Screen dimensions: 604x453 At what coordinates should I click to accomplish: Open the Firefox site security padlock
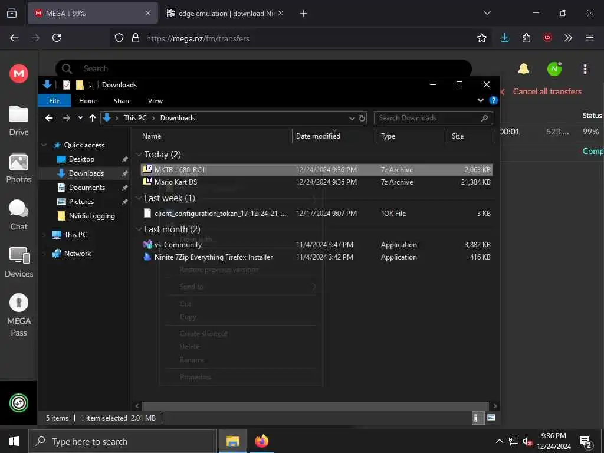click(x=136, y=38)
